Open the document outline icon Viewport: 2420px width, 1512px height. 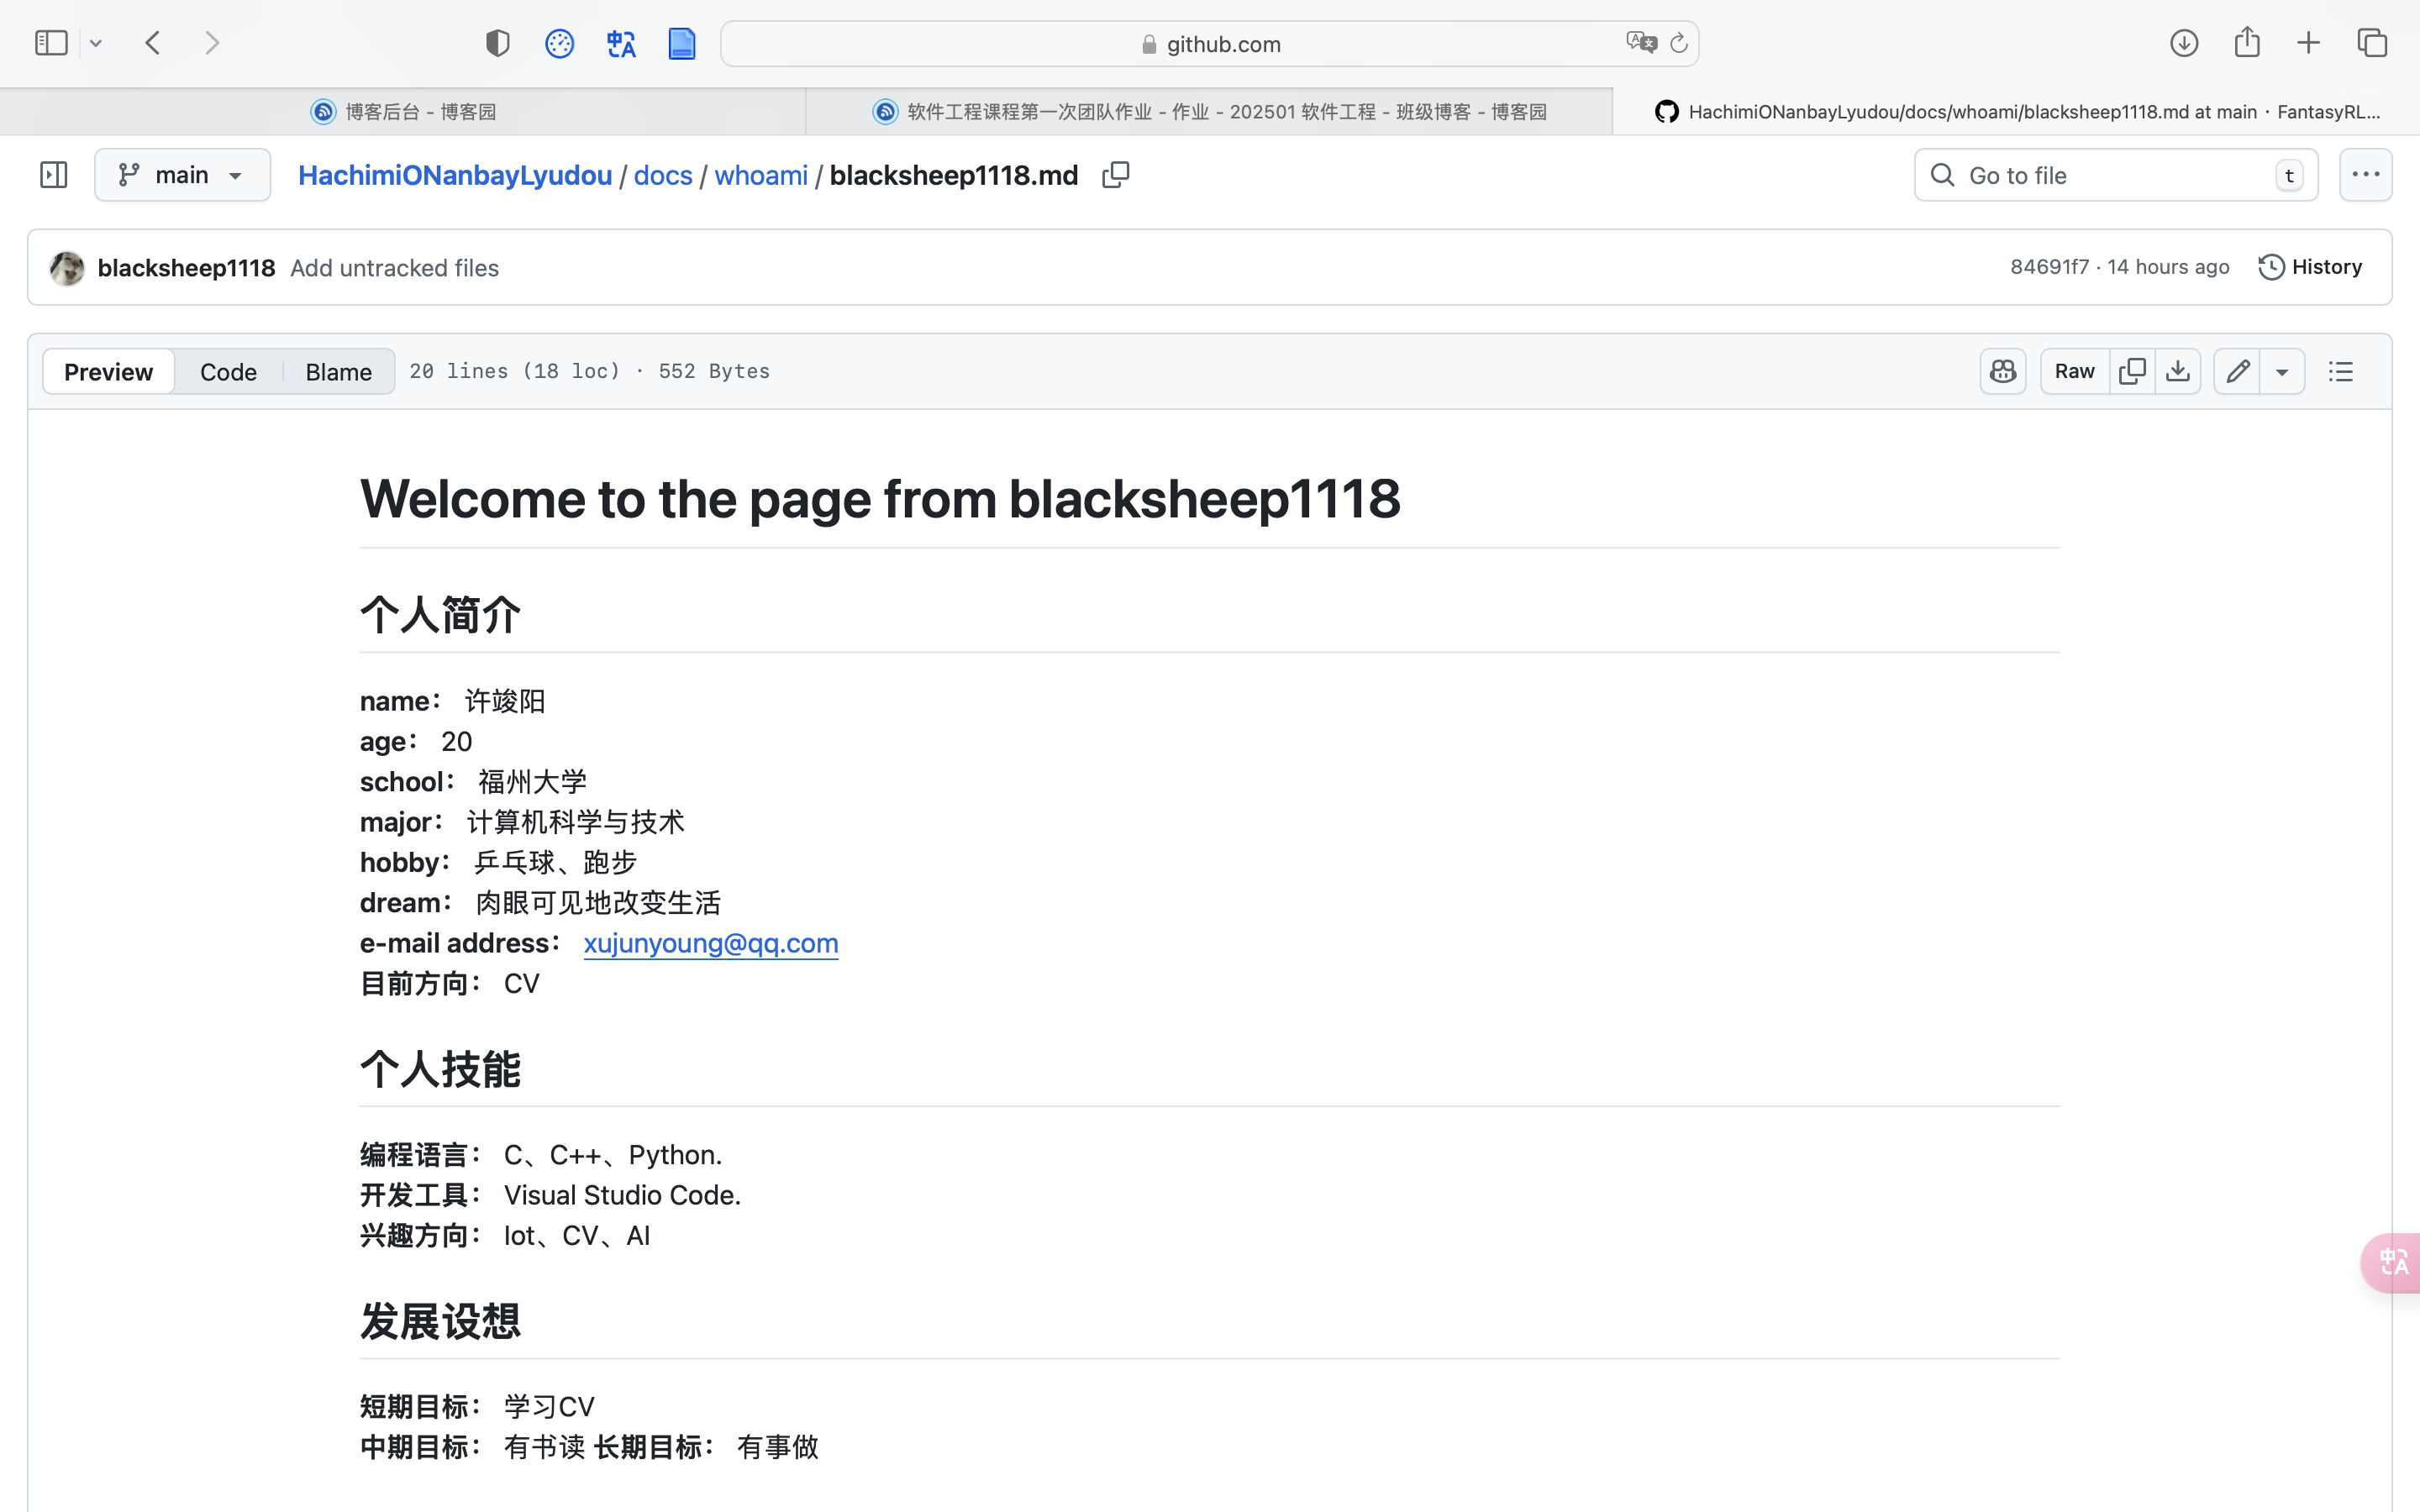(x=2340, y=371)
